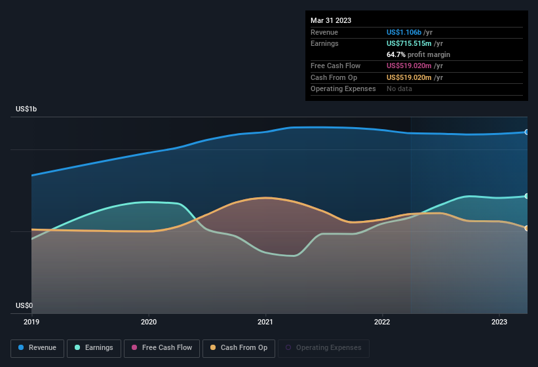Screen dimensions: 538x367
Task: Toggle the Earnings series legend button
Action: (94, 348)
